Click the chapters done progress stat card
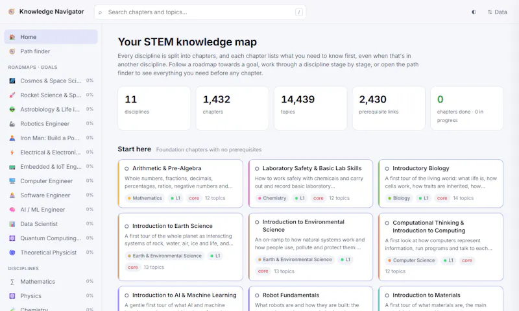Viewport: 519px width, 311px height. pos(466,108)
